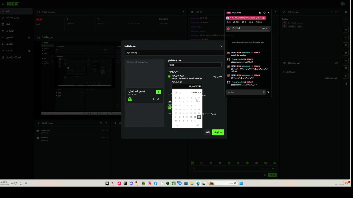Click the lightning bolt icon in right toolbar

coord(346,37)
